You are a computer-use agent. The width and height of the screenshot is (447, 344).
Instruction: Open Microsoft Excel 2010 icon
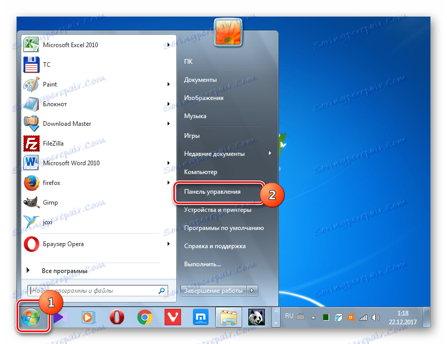[x=31, y=45]
